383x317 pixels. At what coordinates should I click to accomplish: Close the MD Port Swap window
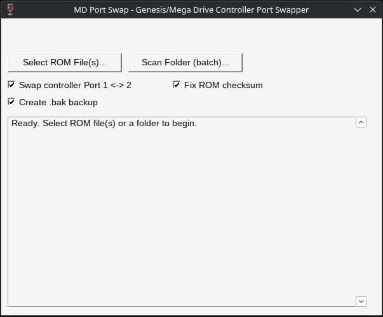tap(373, 10)
